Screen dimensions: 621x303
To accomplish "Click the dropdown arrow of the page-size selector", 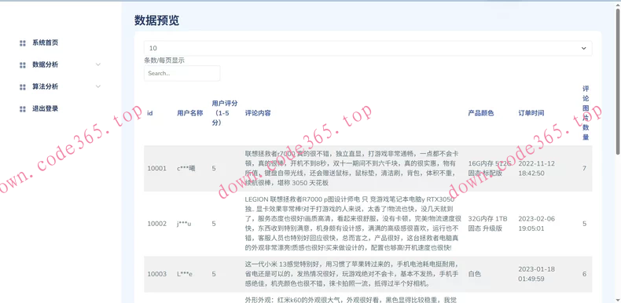I will [x=583, y=48].
